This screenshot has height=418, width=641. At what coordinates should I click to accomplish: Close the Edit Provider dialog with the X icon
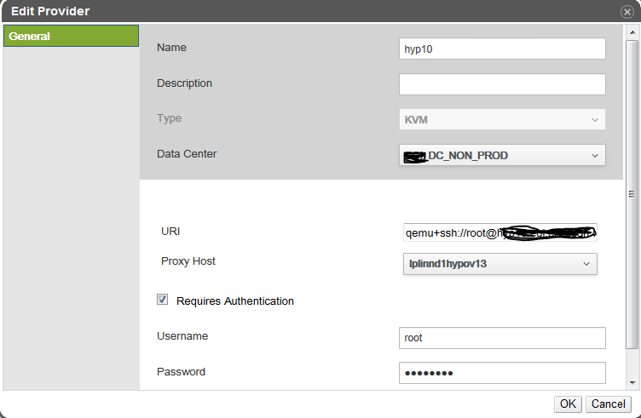[x=627, y=12]
